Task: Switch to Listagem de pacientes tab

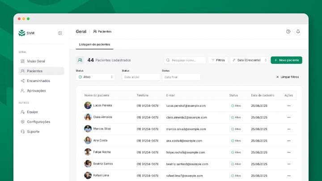Action: click(94, 44)
